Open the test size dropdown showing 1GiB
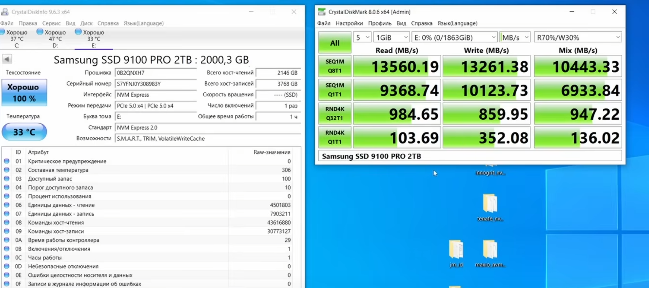Image resolution: width=649 pixels, height=288 pixels. [391, 37]
